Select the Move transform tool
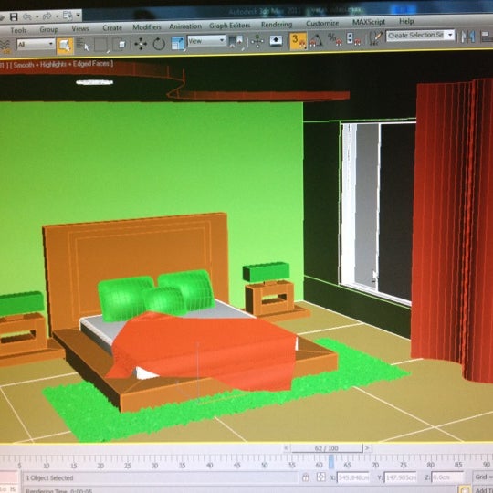Screen dimensions: 493x493 141,44
